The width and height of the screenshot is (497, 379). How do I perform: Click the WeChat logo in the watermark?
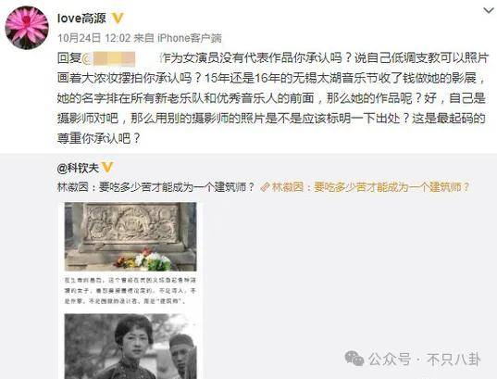(x=354, y=359)
